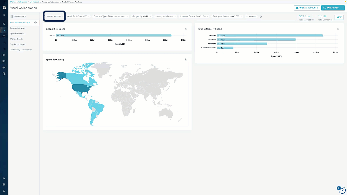Click the Target Market button
The image size is (347, 195).
[x=54, y=17]
